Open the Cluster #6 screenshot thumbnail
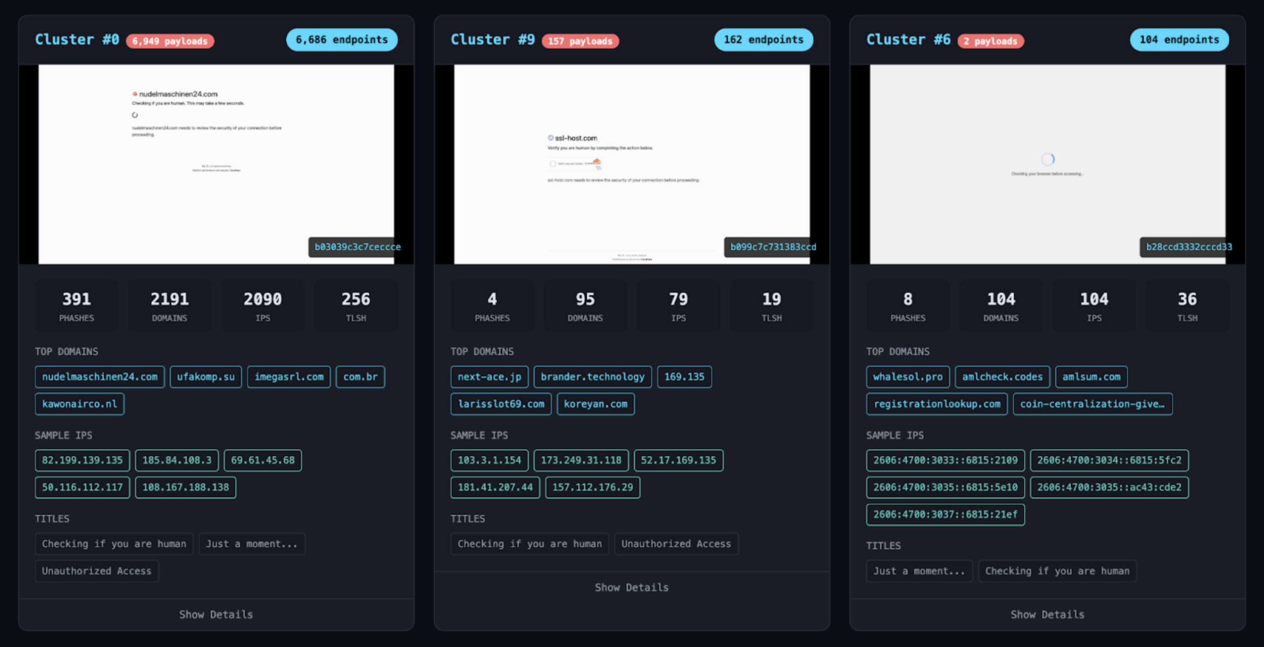This screenshot has height=647, width=1264. point(1047,164)
